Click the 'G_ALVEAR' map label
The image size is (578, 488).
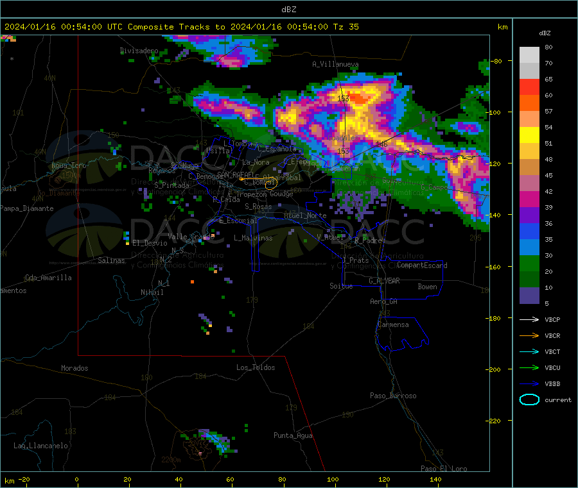click(x=384, y=281)
